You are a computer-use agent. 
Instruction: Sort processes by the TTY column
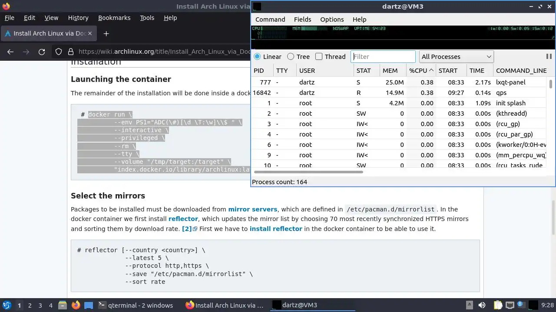click(285, 71)
